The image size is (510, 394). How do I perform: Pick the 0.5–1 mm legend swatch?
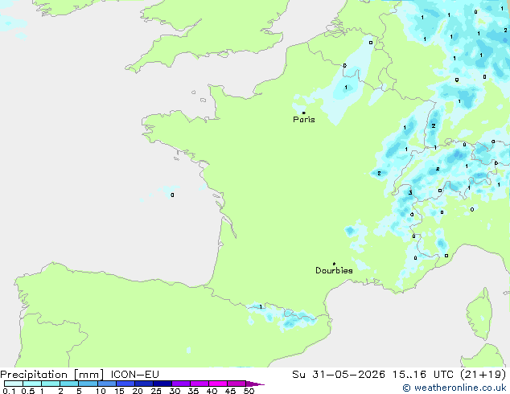pos(32,384)
